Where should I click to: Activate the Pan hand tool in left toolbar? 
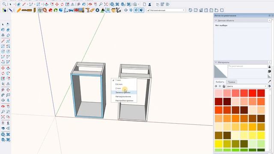click(8, 107)
